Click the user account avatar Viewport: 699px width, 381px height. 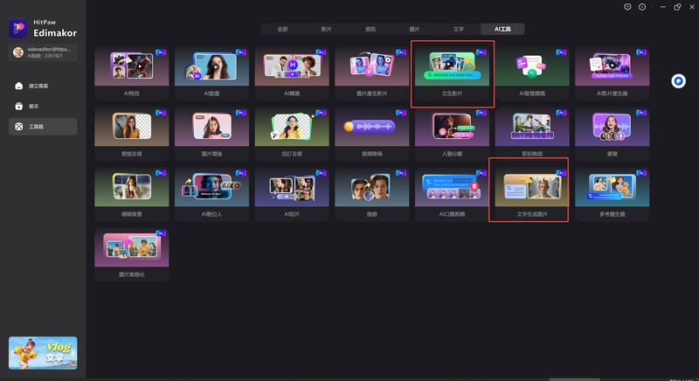[18, 52]
